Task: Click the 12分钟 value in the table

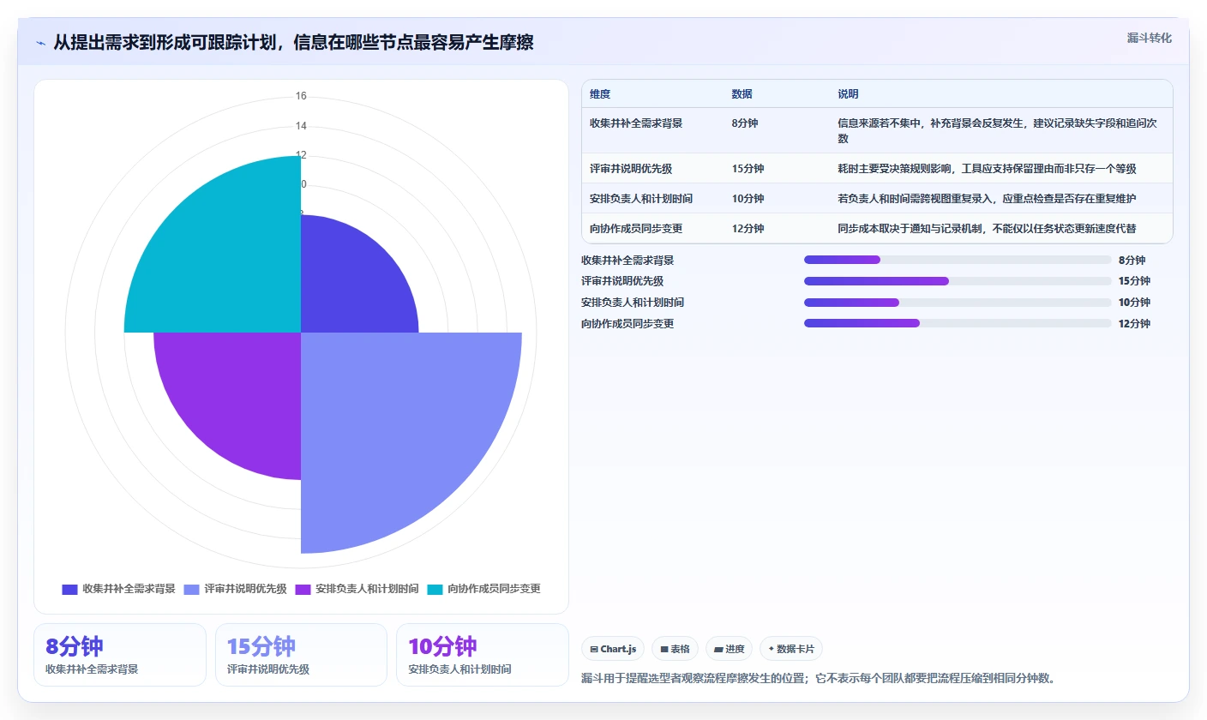Action: [x=748, y=229]
